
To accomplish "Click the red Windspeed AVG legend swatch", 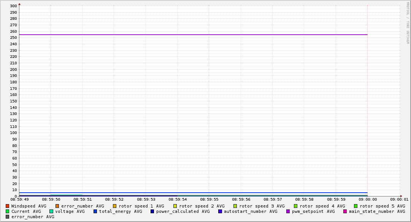I will click(x=8, y=206).
